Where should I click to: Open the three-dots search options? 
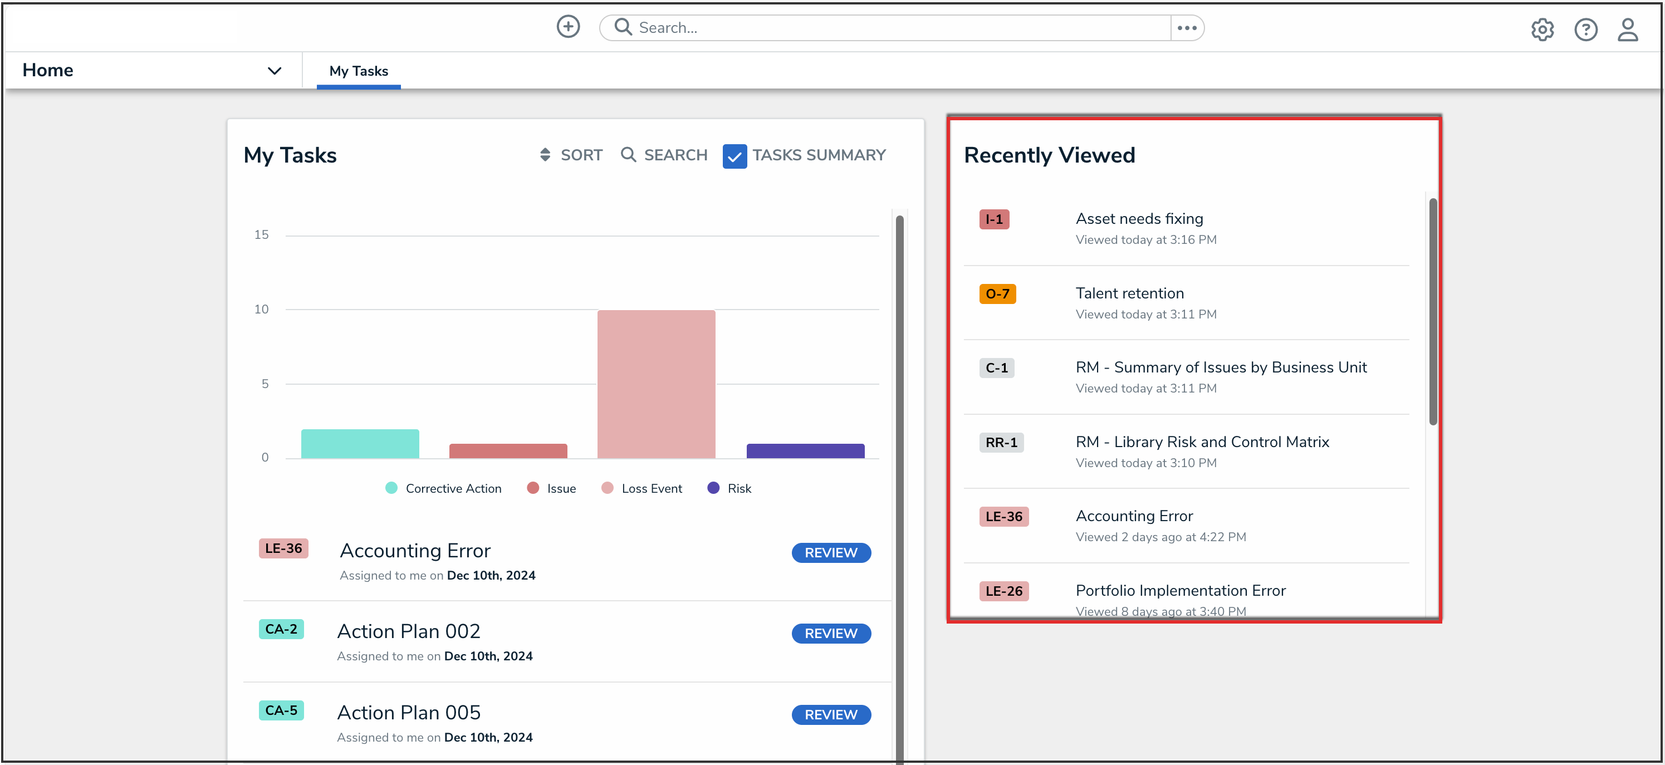click(x=1187, y=28)
